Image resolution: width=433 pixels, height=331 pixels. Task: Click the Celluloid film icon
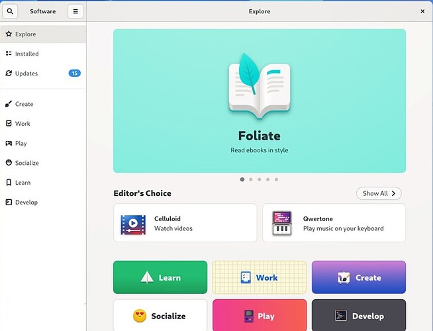[x=133, y=224]
